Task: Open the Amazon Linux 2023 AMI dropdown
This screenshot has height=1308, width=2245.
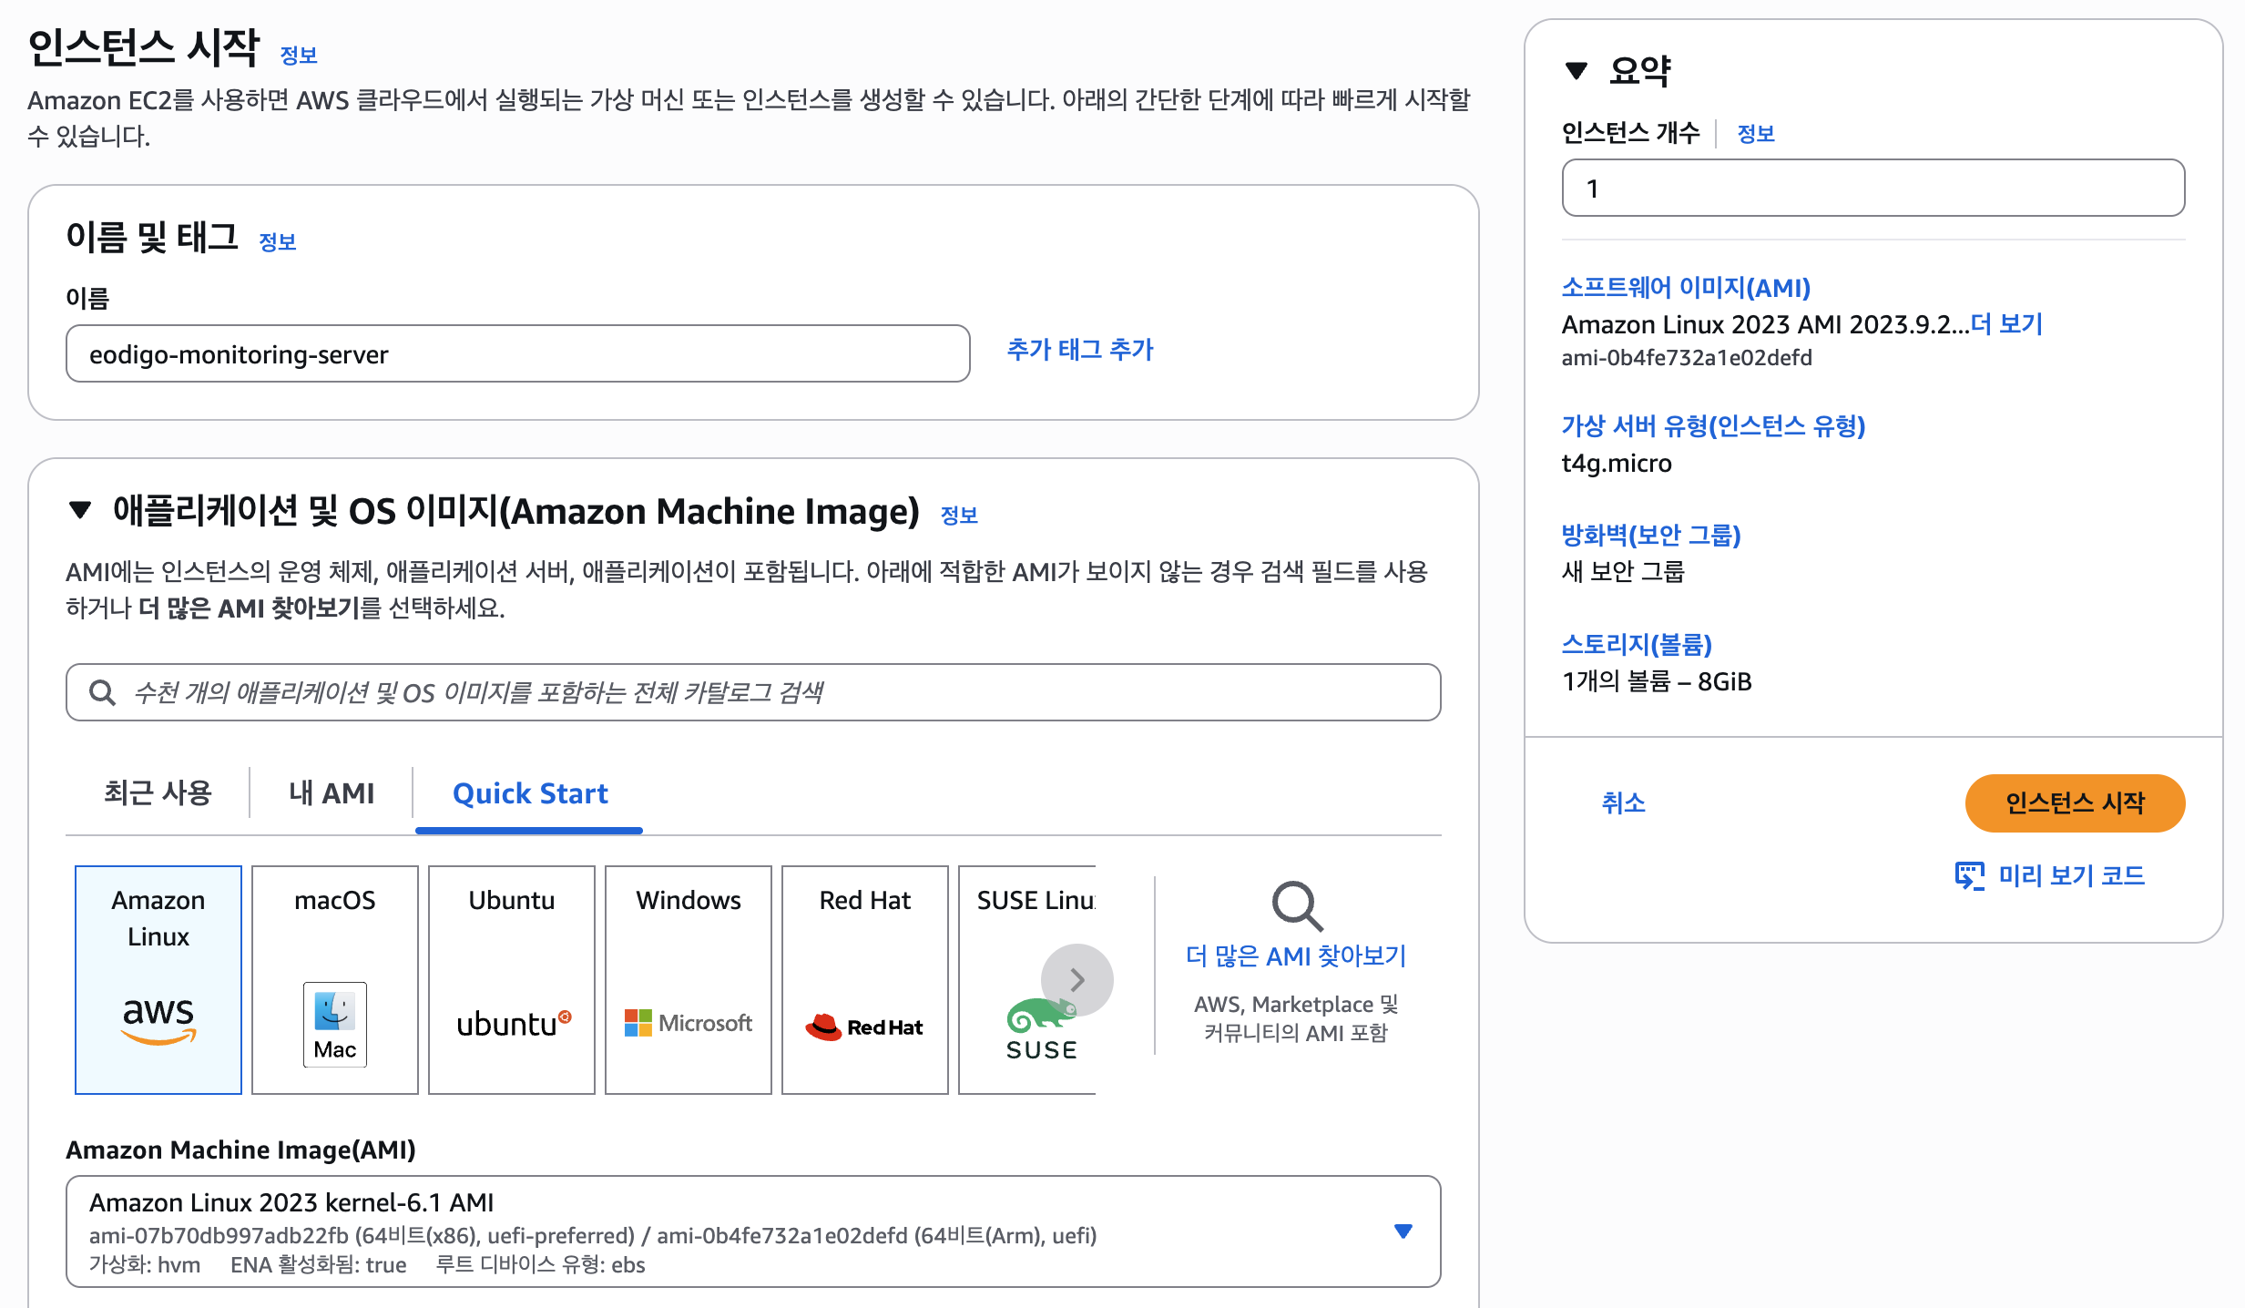Action: coord(1403,1231)
